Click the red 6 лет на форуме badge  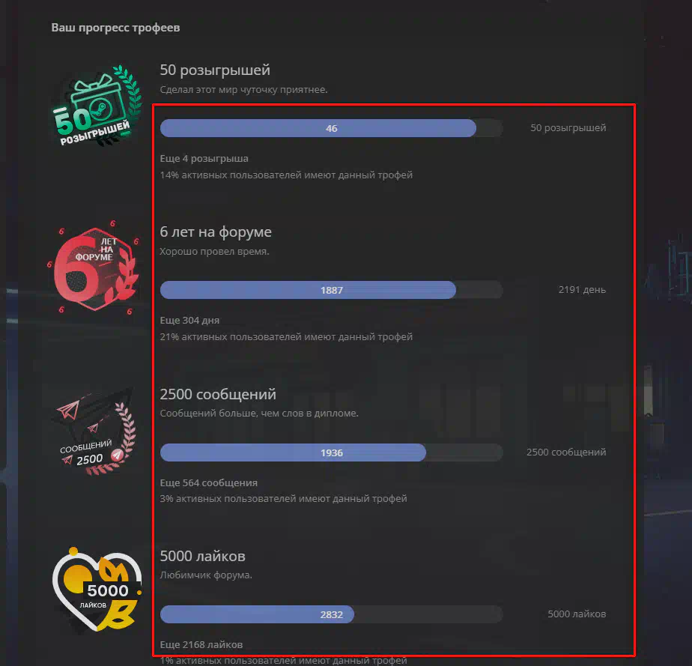click(x=94, y=267)
